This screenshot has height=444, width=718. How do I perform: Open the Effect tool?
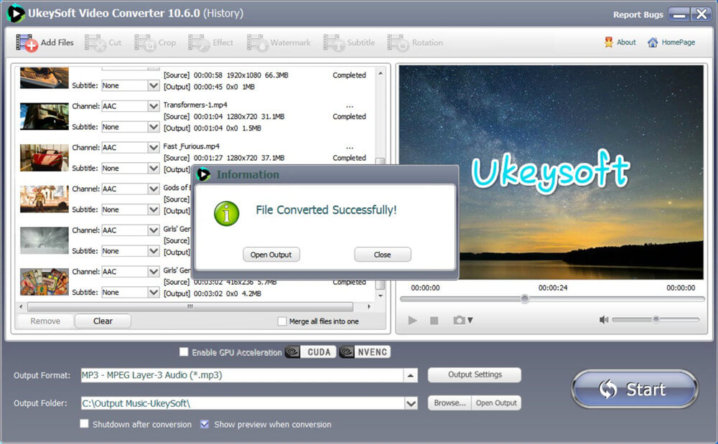pyautogui.click(x=210, y=42)
